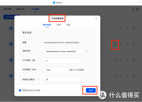This screenshot has height=102, width=142.
Task: Click the trash icon in the fourth image row
Action: click(134, 76)
